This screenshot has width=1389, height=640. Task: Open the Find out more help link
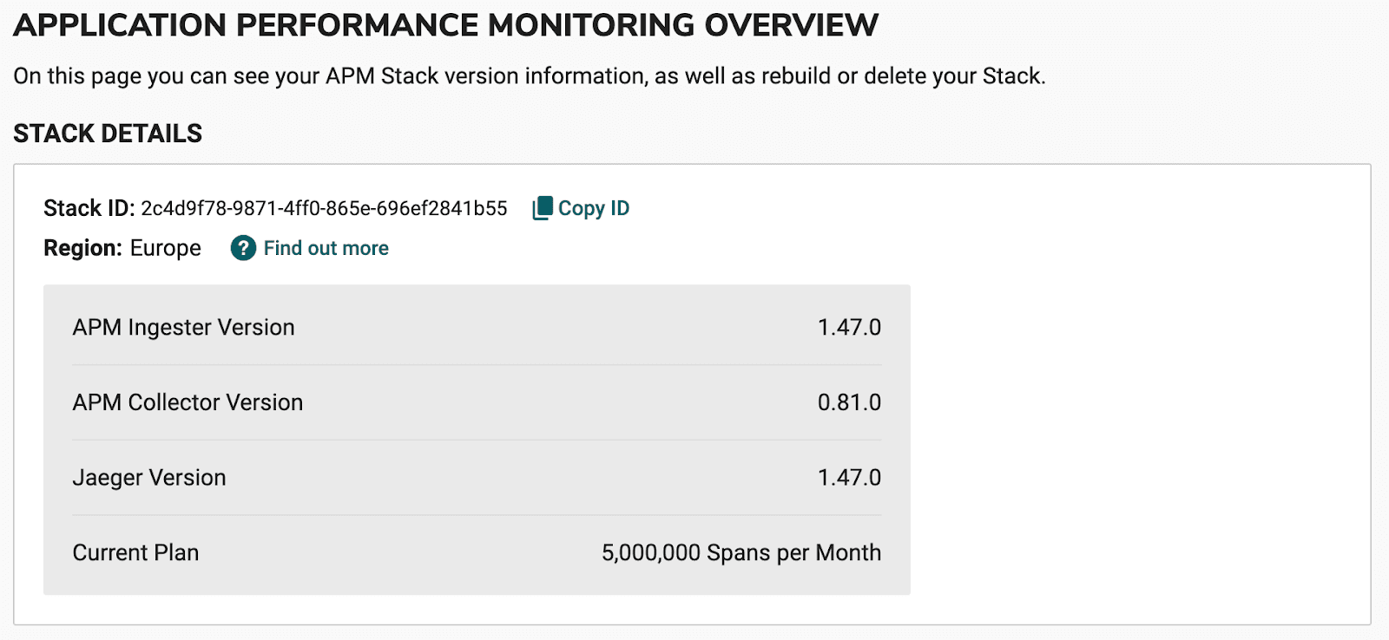coord(326,249)
